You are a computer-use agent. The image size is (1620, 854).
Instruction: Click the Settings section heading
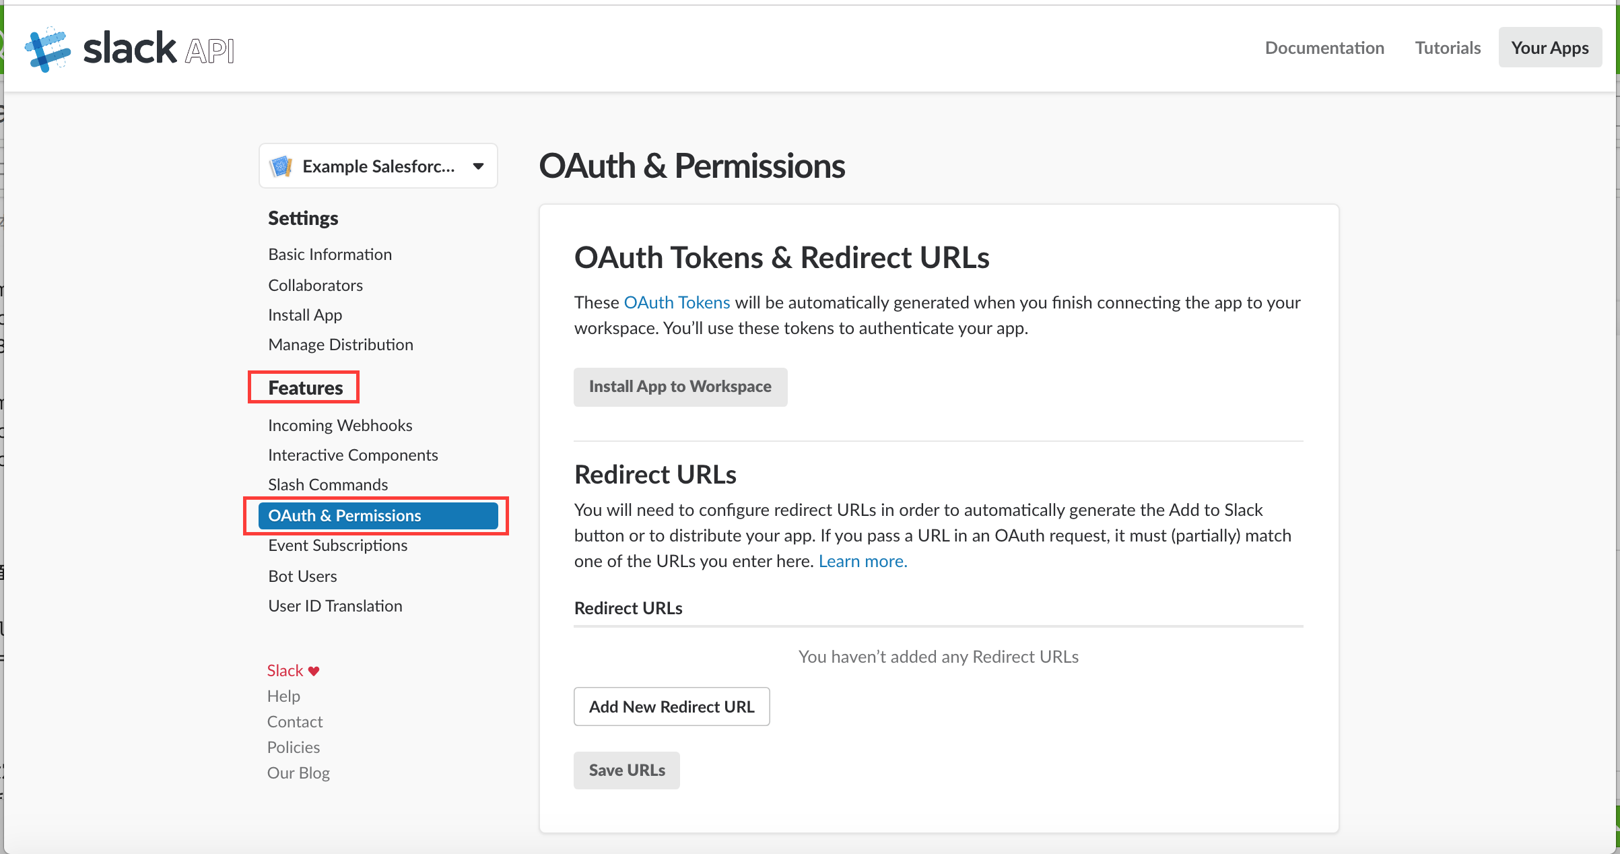tap(303, 218)
